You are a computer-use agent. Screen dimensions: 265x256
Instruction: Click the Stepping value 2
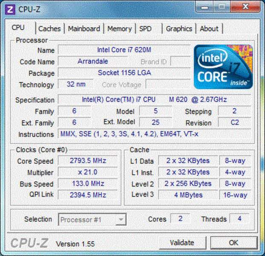[235, 111]
